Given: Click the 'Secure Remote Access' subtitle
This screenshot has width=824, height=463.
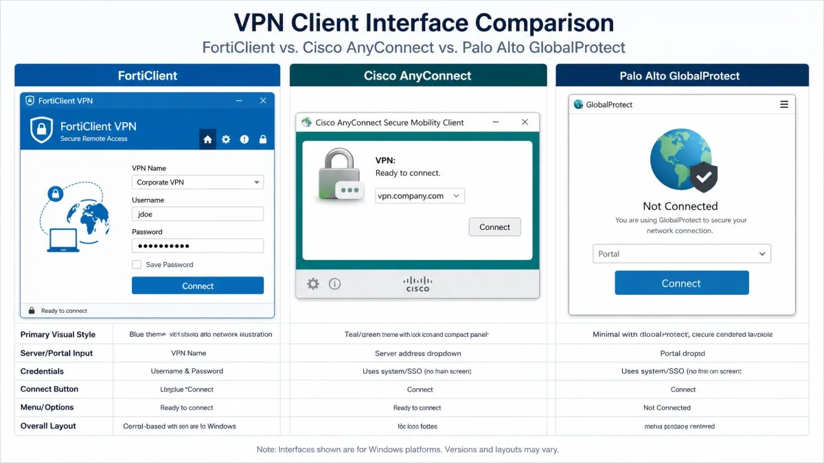Looking at the screenshot, I should [x=93, y=139].
